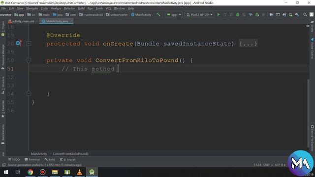This screenshot has width=315, height=177.
Task: Open the Analyze menu
Action: pos(56,8)
